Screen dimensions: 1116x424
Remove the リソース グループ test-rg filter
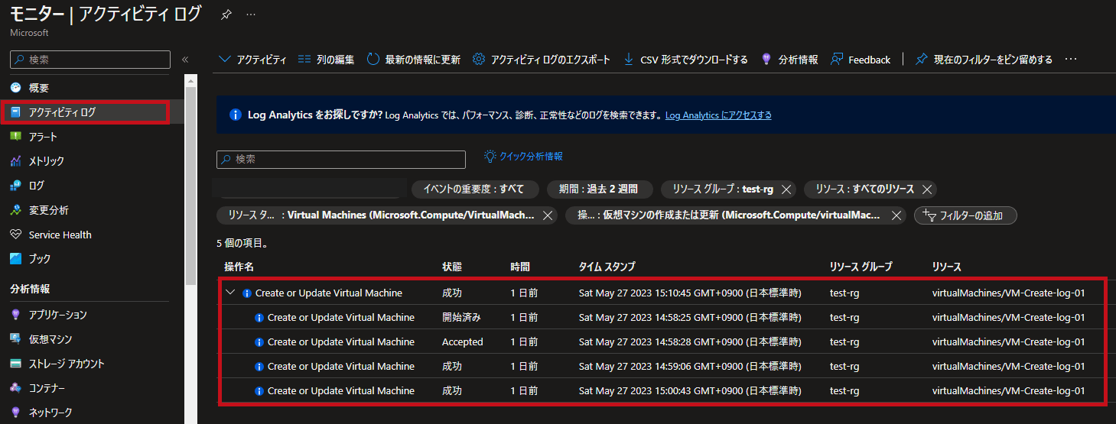click(x=786, y=189)
